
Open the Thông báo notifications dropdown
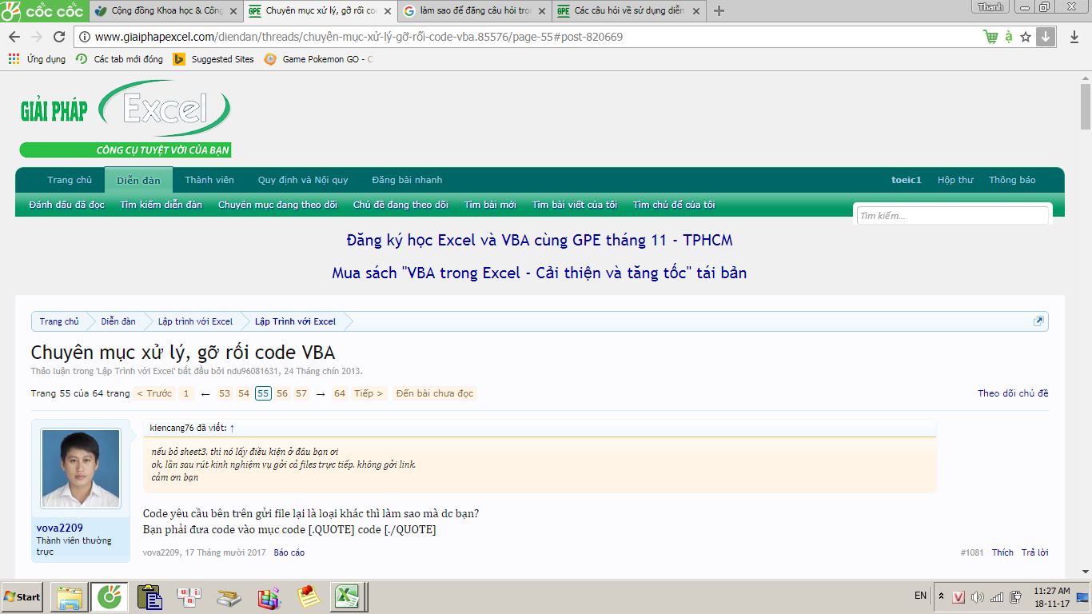coord(1012,180)
